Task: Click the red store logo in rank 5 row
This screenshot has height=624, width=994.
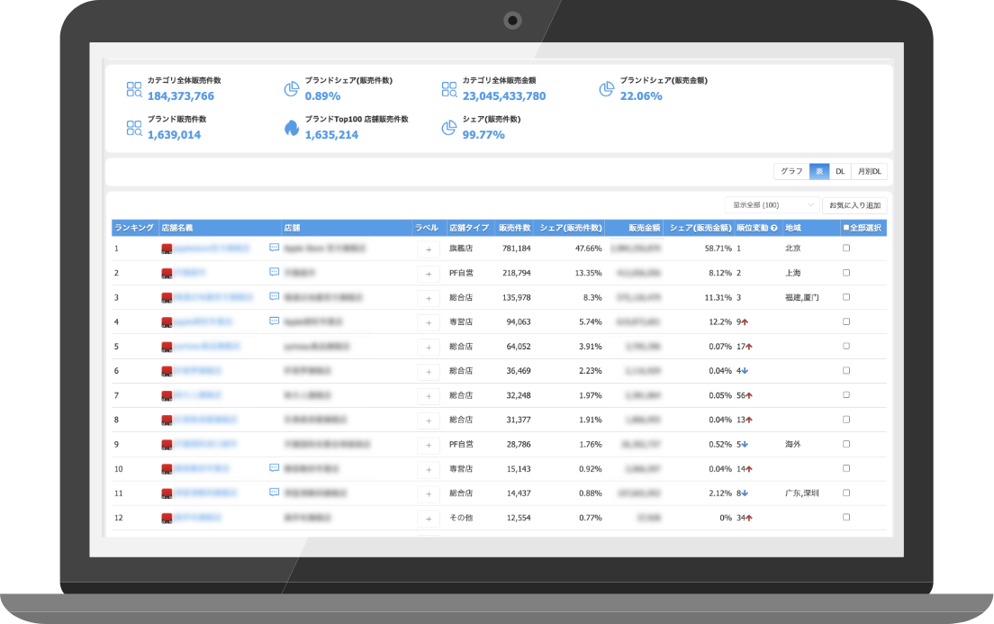Action: click(x=167, y=346)
